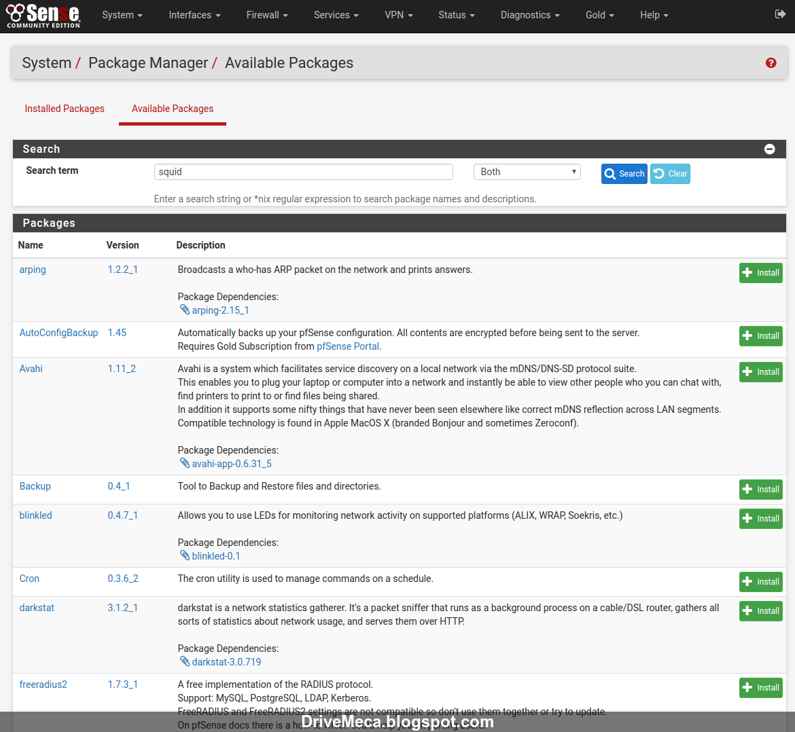This screenshot has width=795, height=732.
Task: Click the undo icon on the Clear button
Action: click(x=658, y=174)
